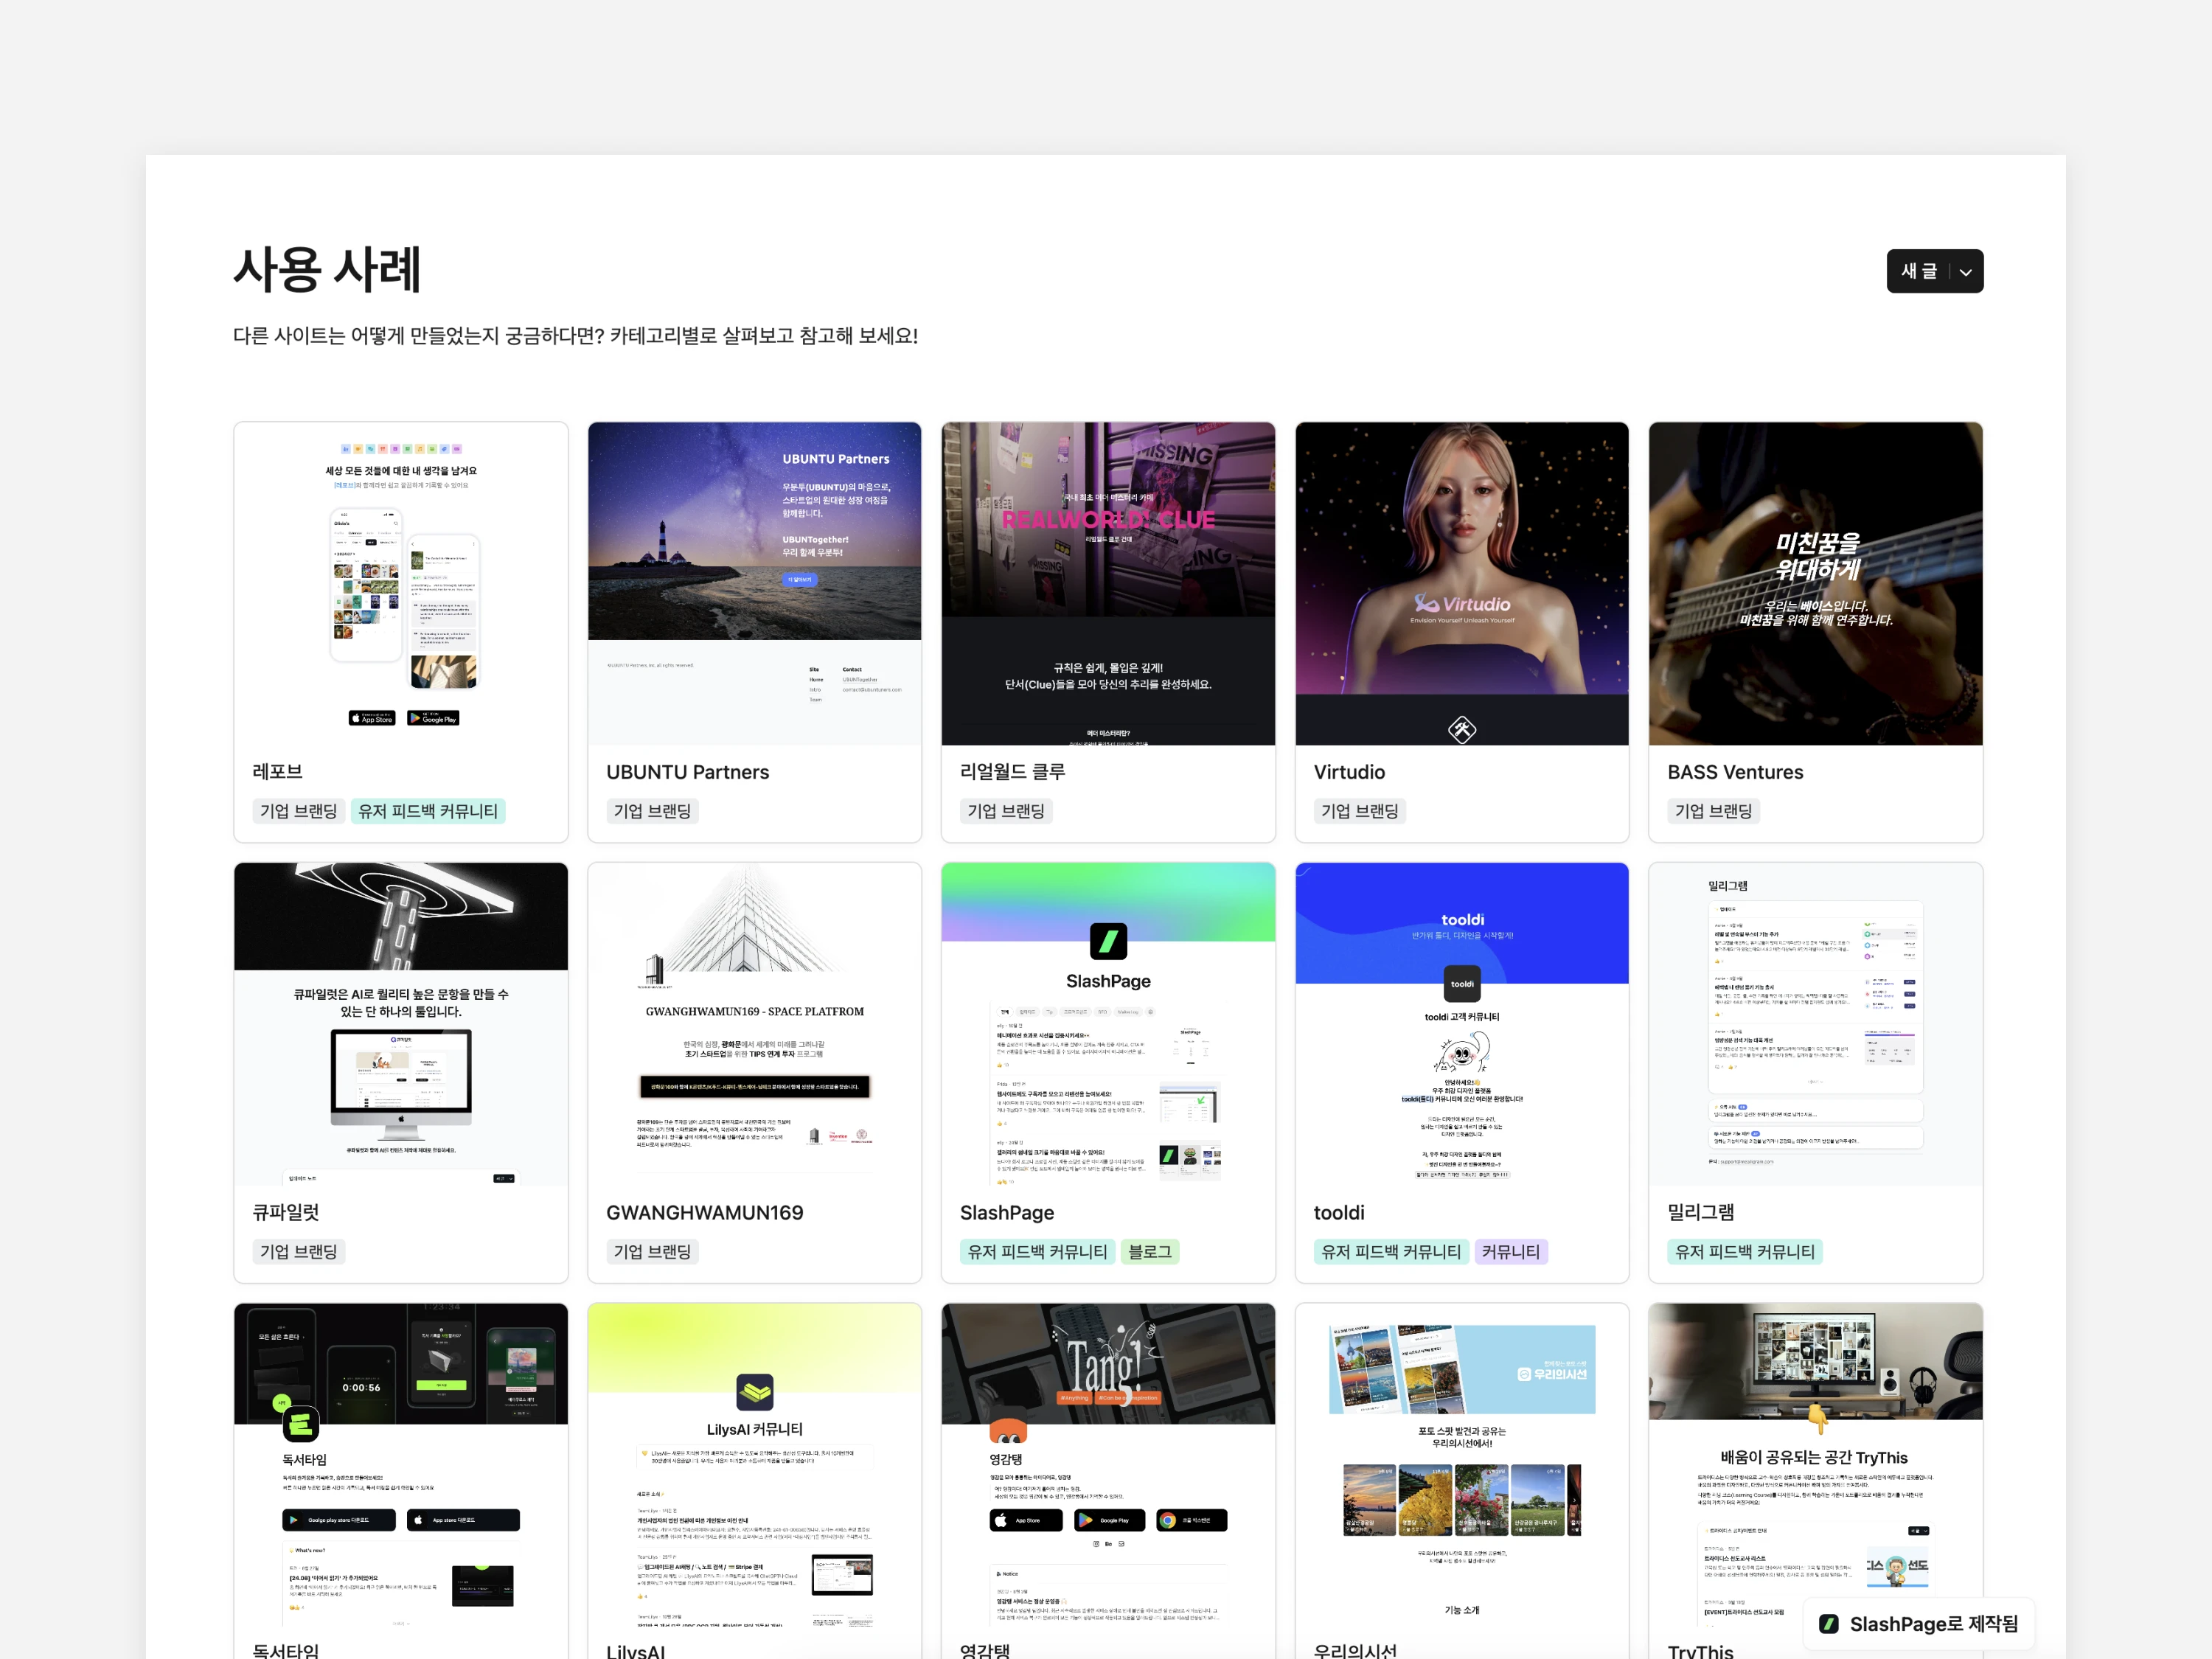Open the 새 글 sort dropdown arrow

[x=1965, y=272]
